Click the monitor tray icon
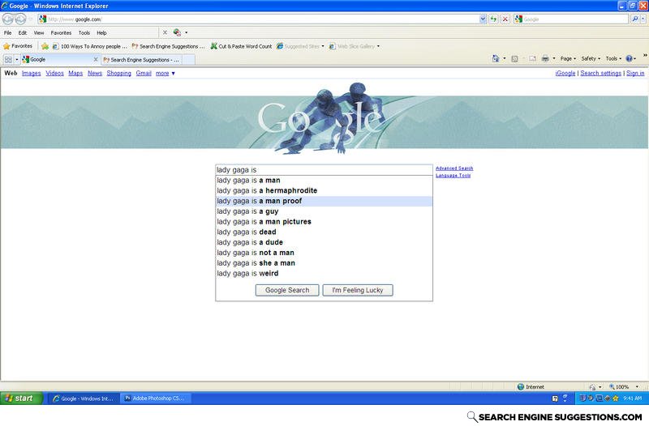Viewport: 649px width, 426px height. [599, 398]
